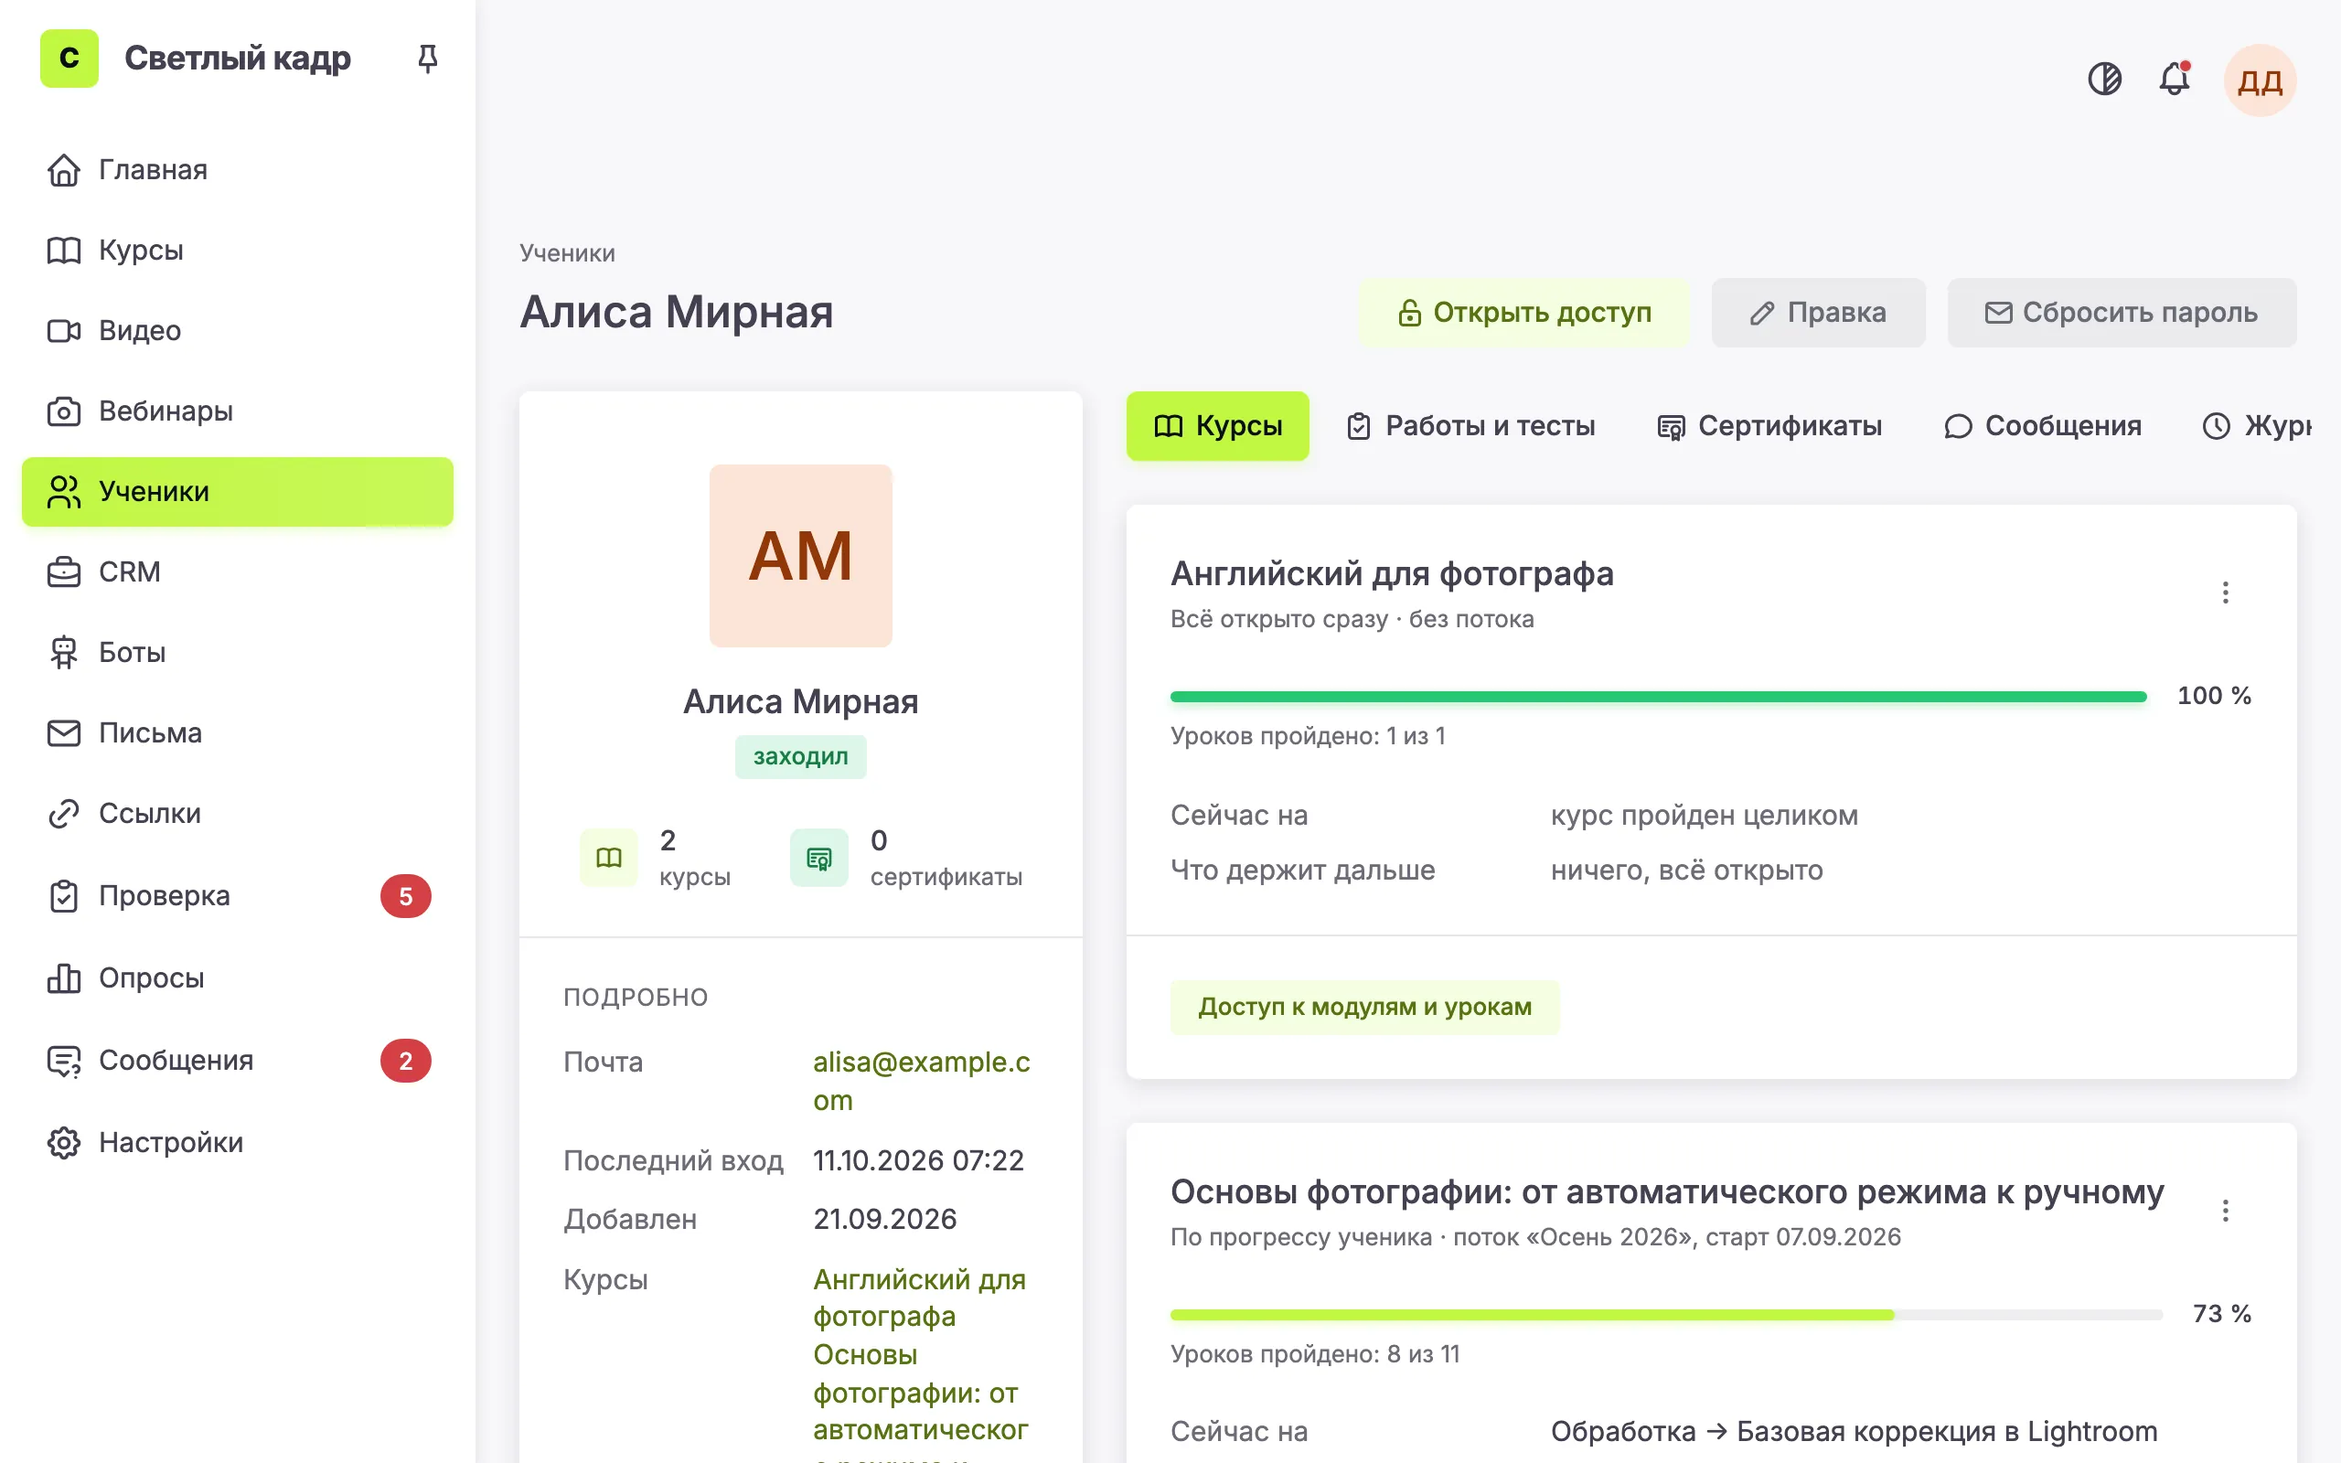
Task: Click the red badge 5 on Проверка
Action: [x=405, y=896]
